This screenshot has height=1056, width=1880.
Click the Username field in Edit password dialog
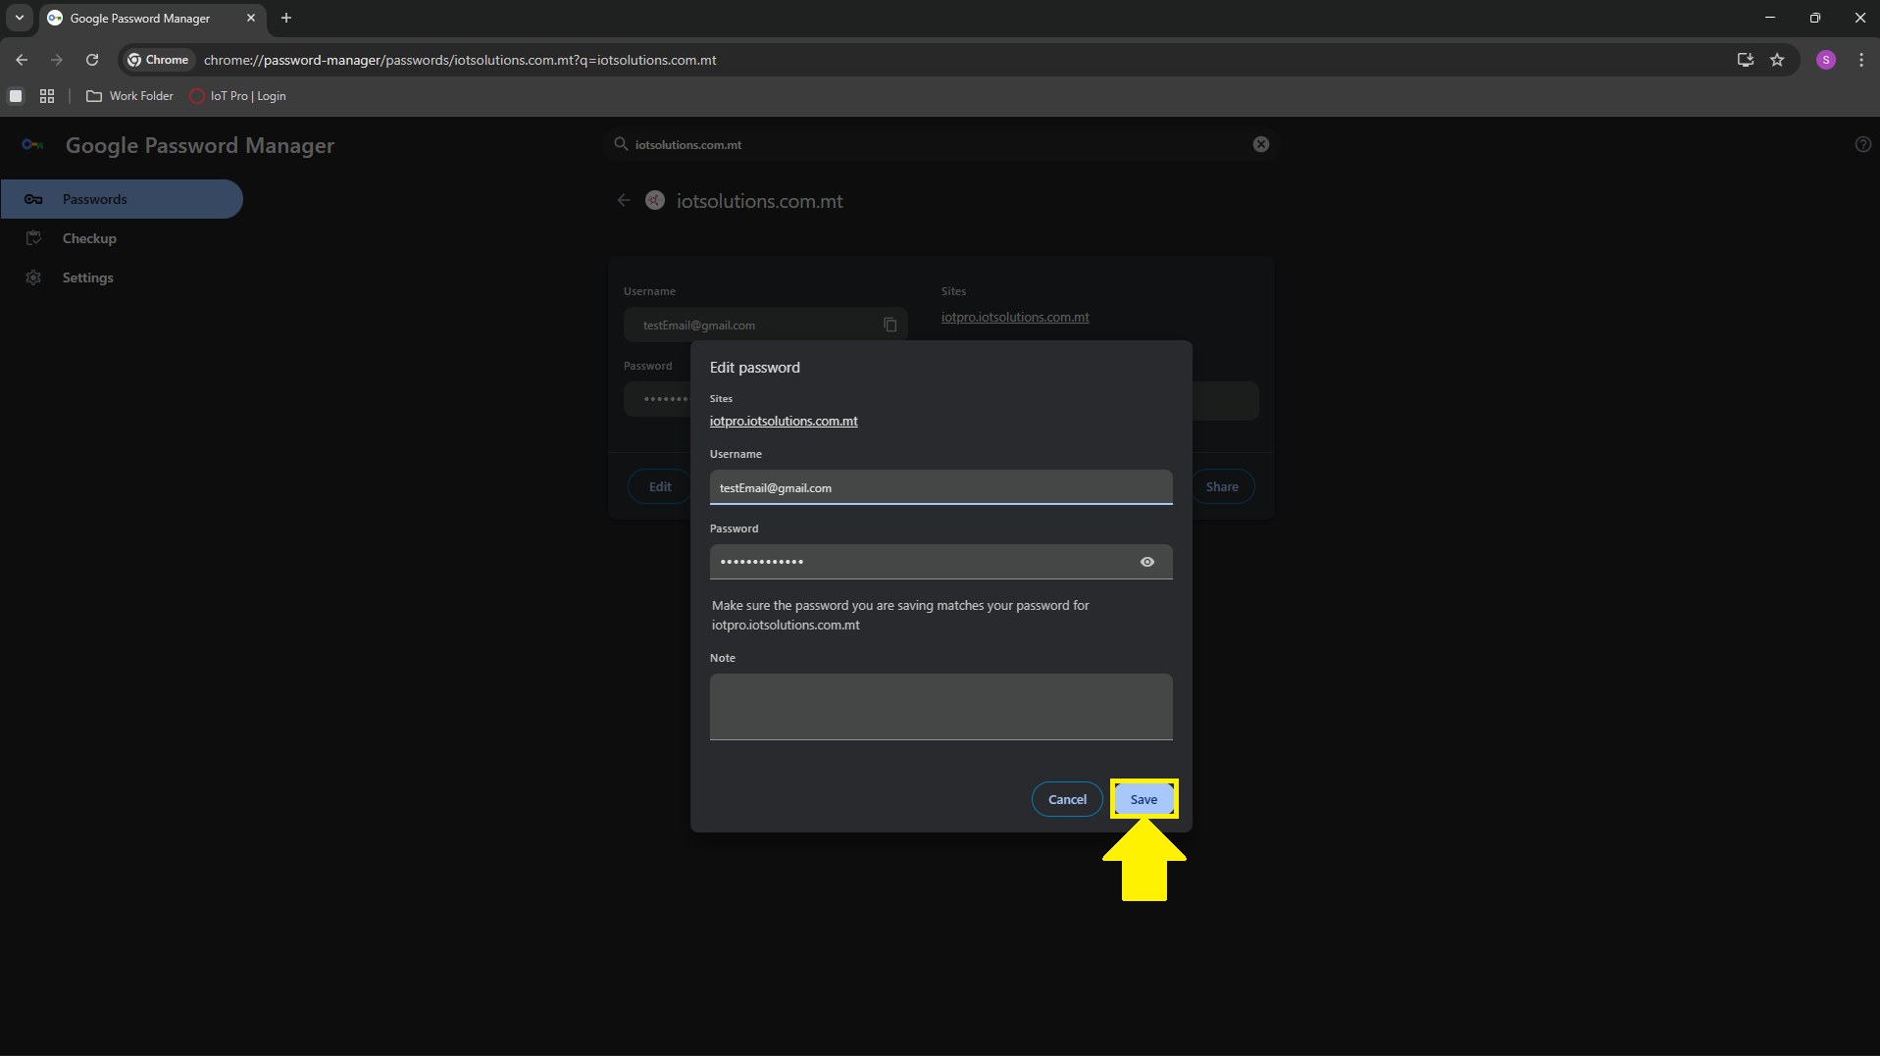[x=940, y=487]
